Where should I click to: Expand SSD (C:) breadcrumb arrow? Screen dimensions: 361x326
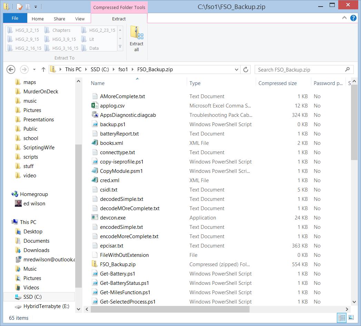pos(114,69)
